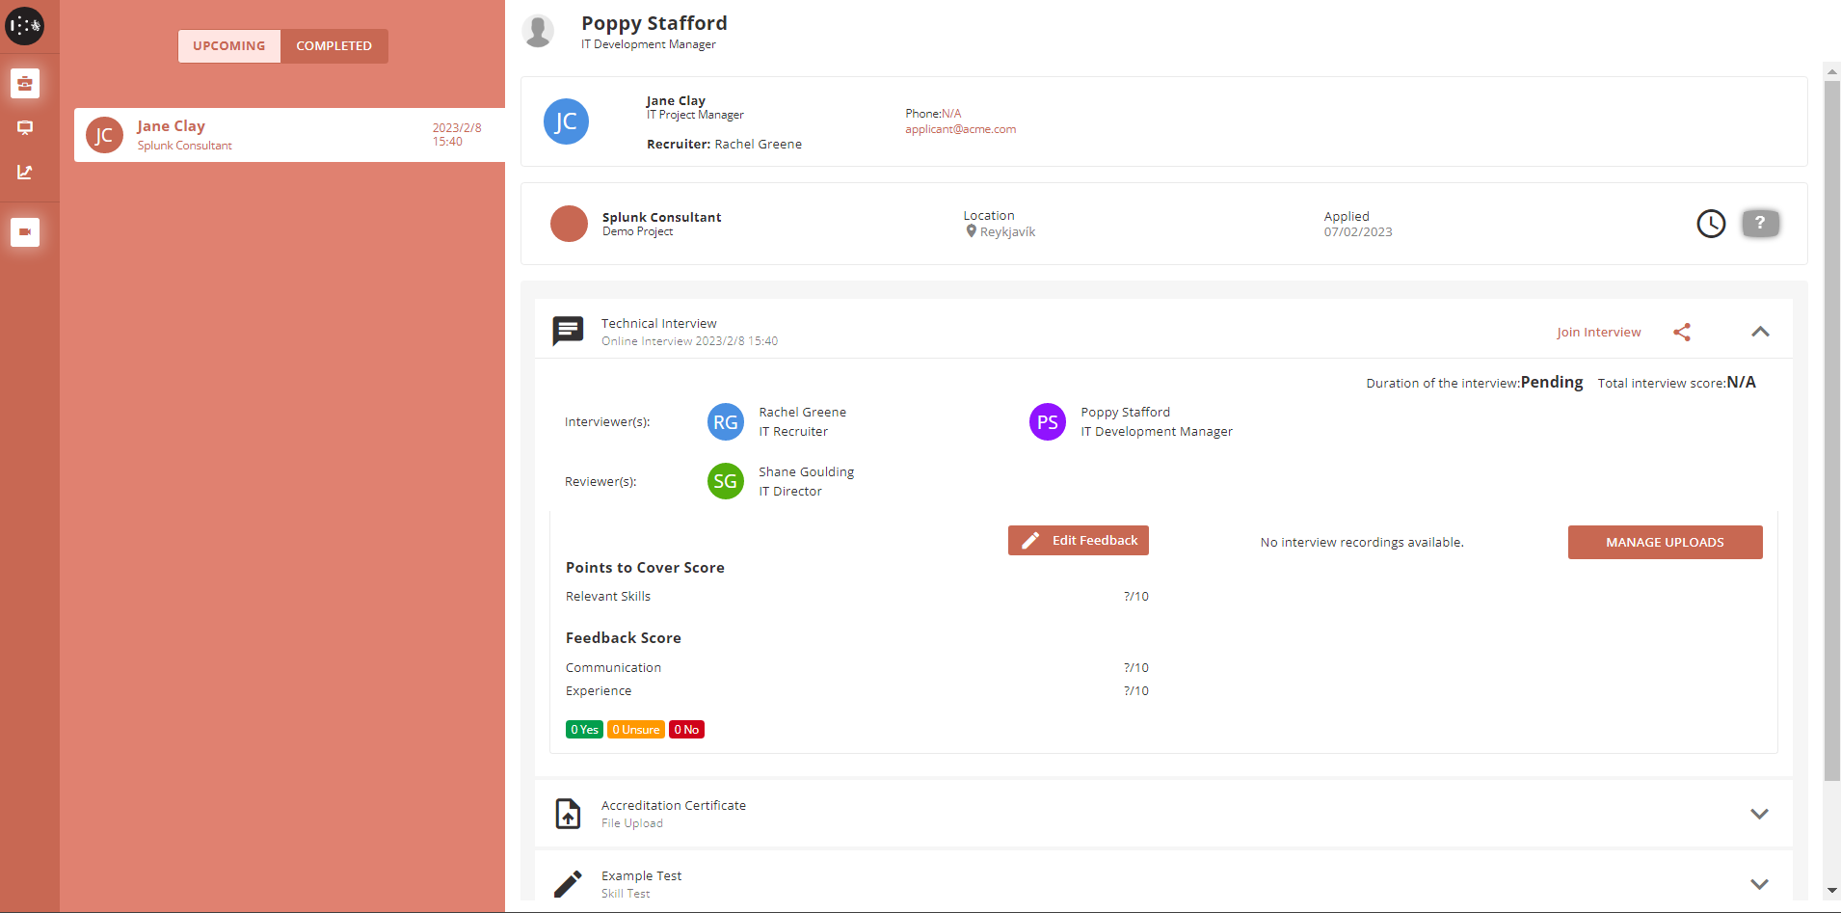Collapse the Technical Interview section
Viewport: 1841px width, 913px height.
click(1760, 332)
